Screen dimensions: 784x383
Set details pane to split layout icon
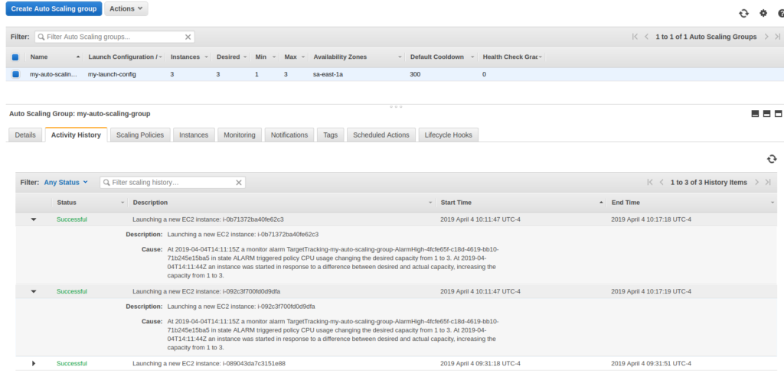coord(766,114)
